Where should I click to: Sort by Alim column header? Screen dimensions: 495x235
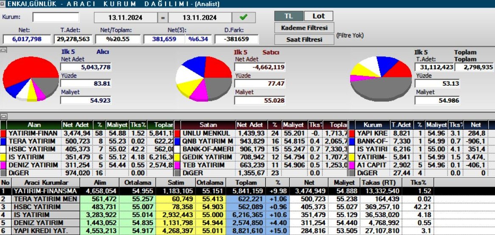tap(100, 183)
